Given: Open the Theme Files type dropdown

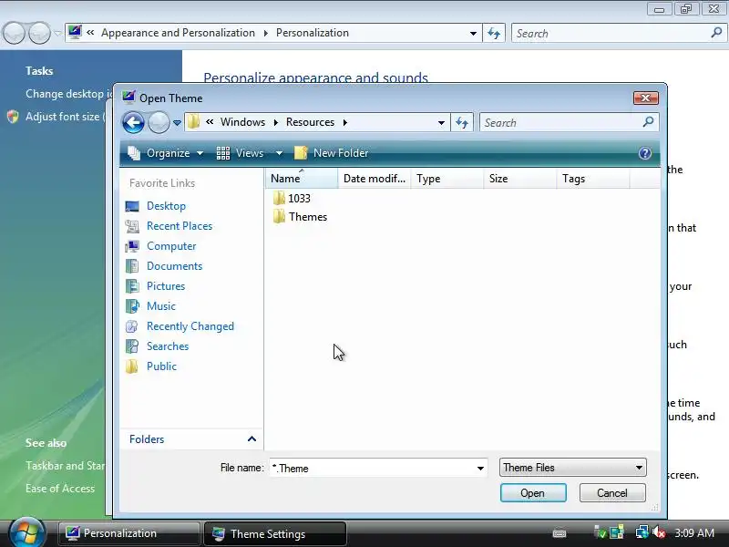Looking at the screenshot, I should 573,468.
